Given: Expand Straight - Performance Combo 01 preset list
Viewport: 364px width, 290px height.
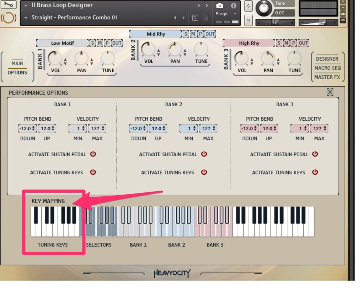Looking at the screenshot, I should coord(26,17).
